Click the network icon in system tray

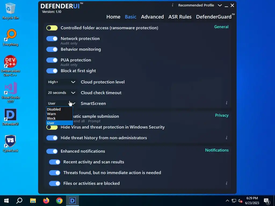pos(234,201)
